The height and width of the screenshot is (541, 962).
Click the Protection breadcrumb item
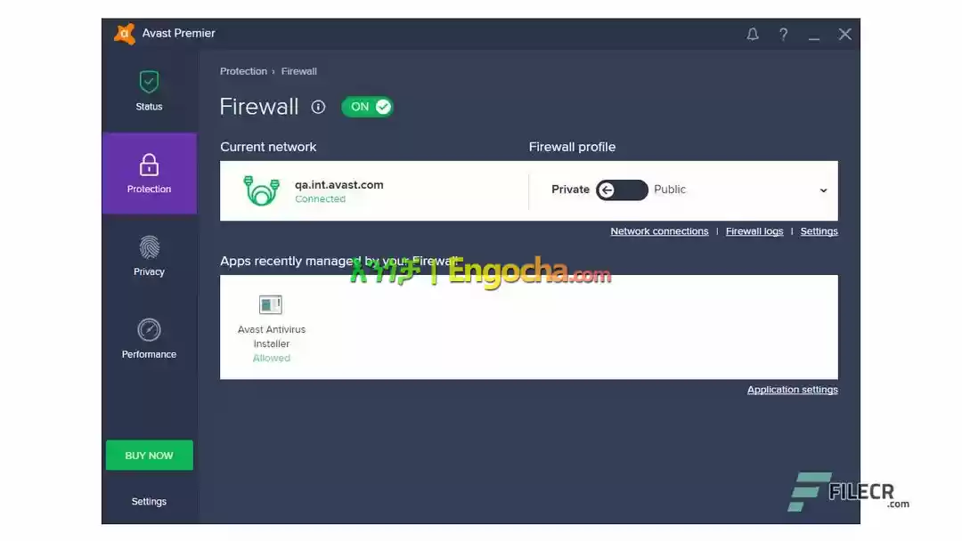point(243,71)
